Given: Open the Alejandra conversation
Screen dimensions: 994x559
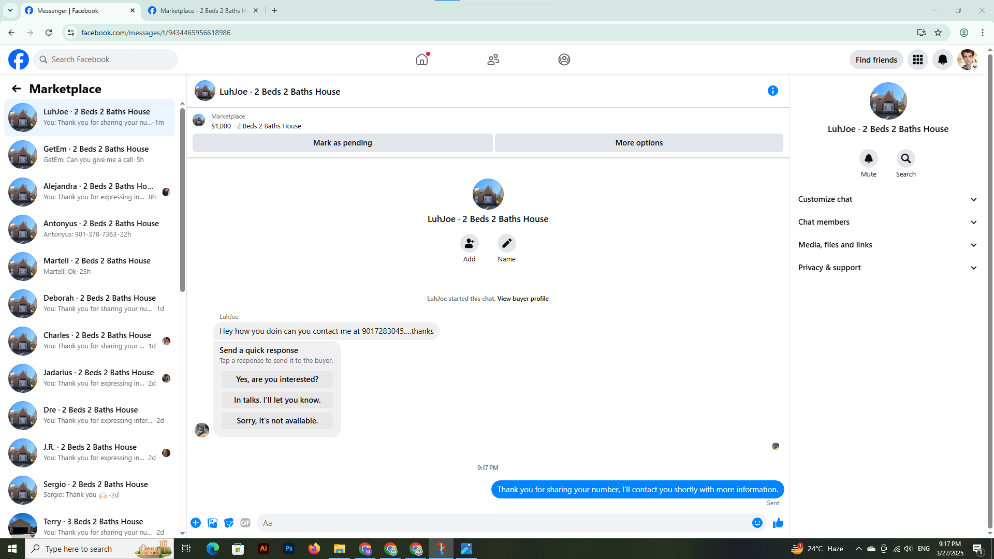Looking at the screenshot, I should [x=90, y=192].
